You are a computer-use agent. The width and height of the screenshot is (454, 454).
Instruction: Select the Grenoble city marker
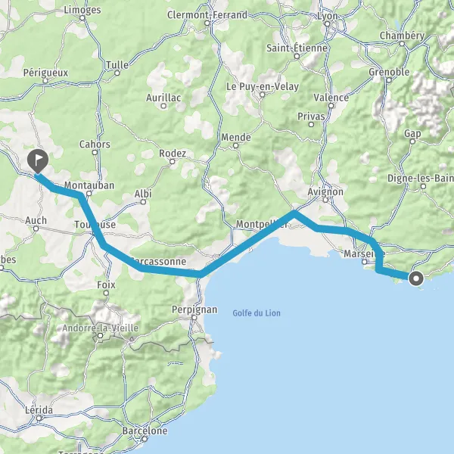[389, 80]
